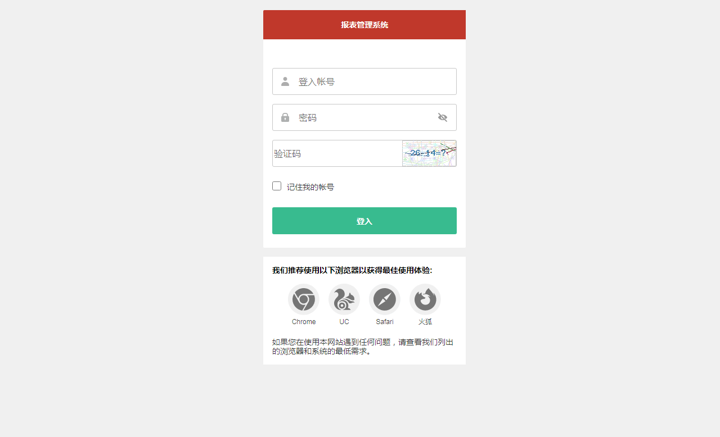This screenshot has height=437, width=720.
Task: Click the Chrome browser icon
Action: click(304, 299)
